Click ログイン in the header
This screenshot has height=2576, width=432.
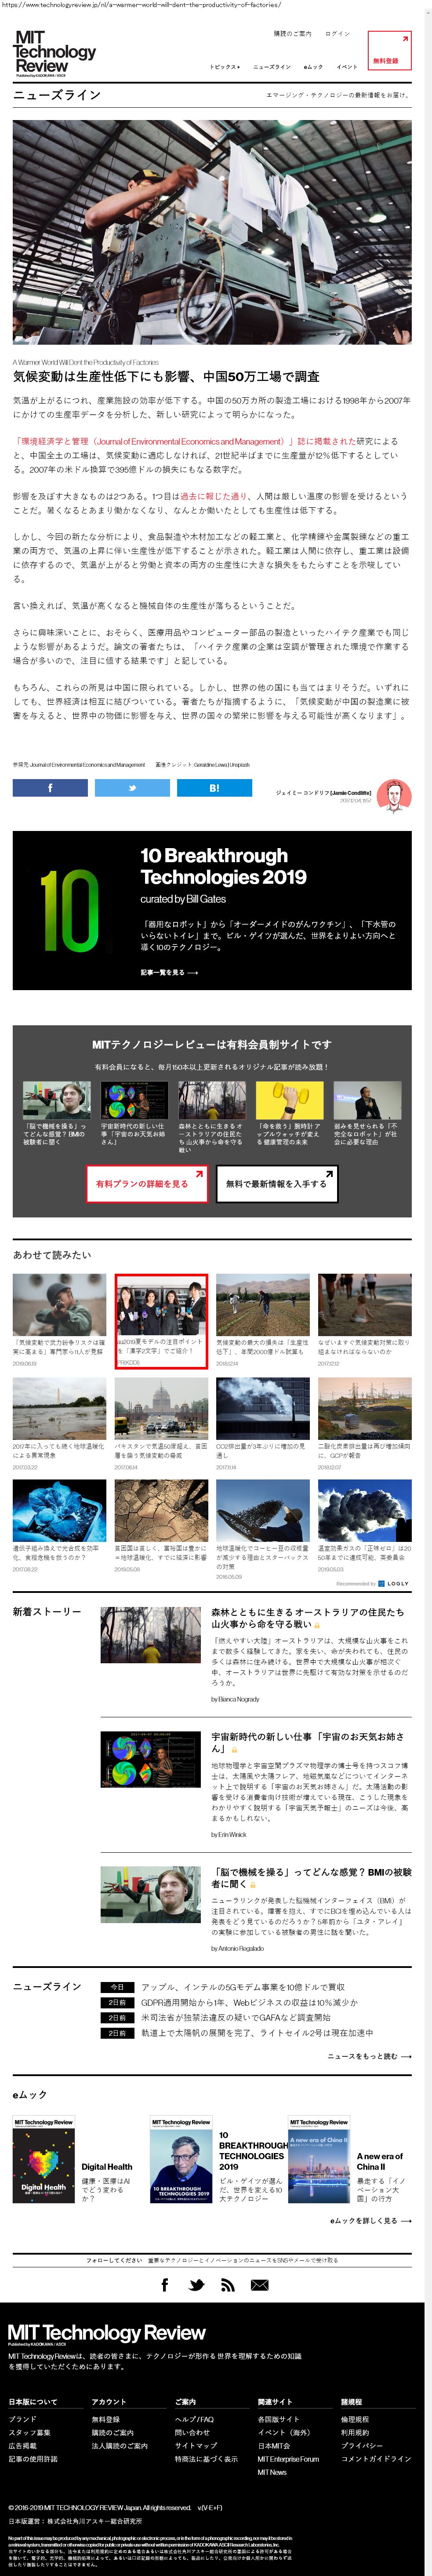[x=338, y=33]
